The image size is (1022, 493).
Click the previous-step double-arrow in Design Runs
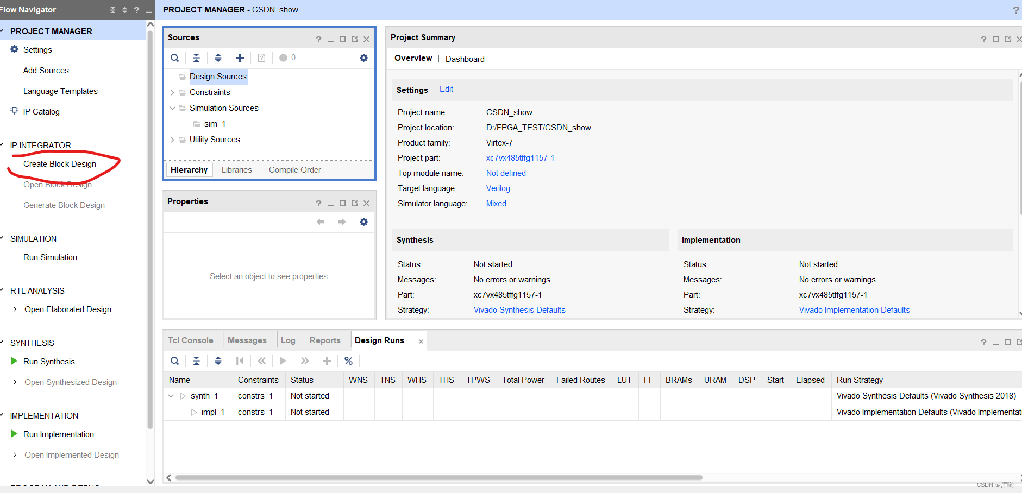(261, 361)
